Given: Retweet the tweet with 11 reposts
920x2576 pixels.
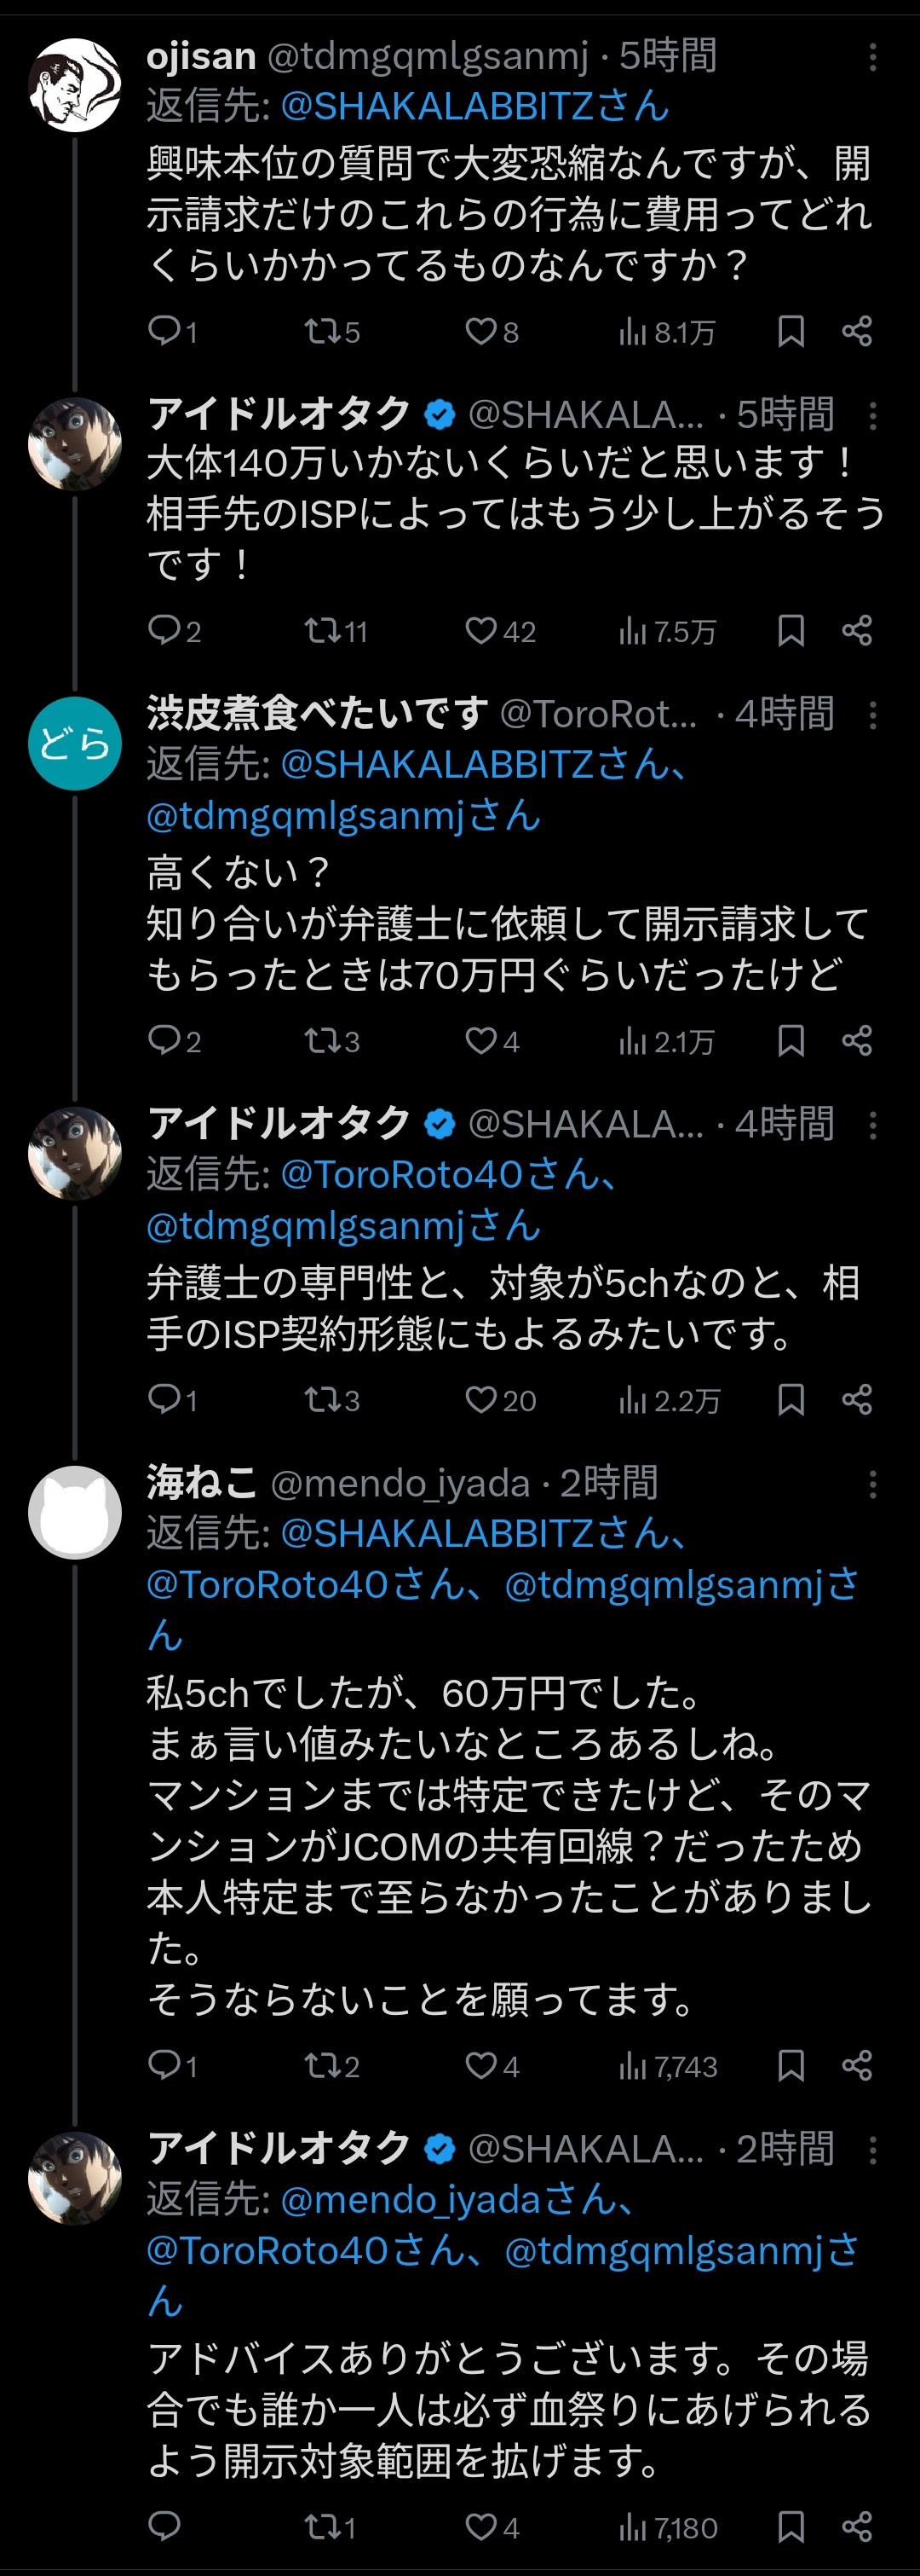Looking at the screenshot, I should point(323,630).
